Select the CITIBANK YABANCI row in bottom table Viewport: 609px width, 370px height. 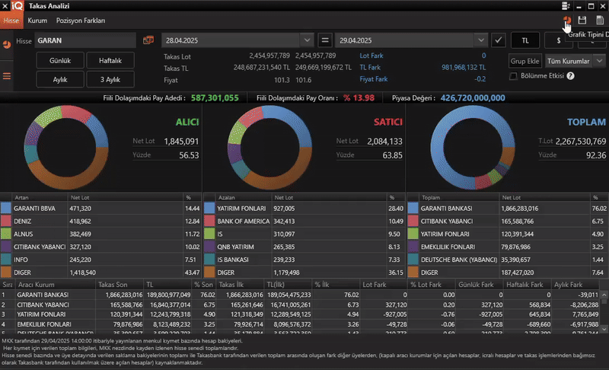point(300,305)
